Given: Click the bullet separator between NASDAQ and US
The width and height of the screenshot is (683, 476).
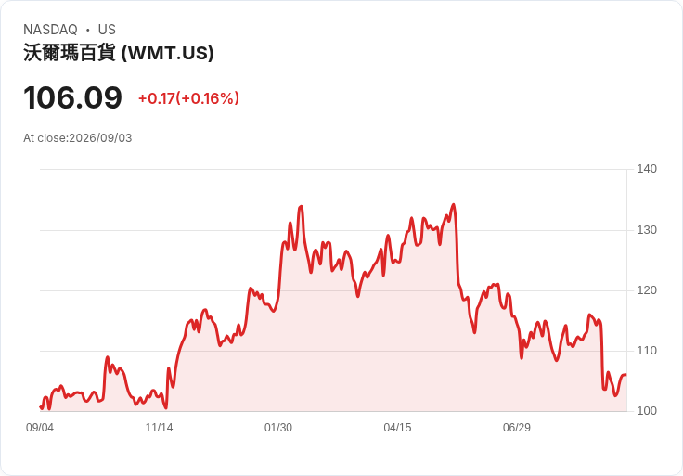Looking at the screenshot, I should (x=87, y=30).
